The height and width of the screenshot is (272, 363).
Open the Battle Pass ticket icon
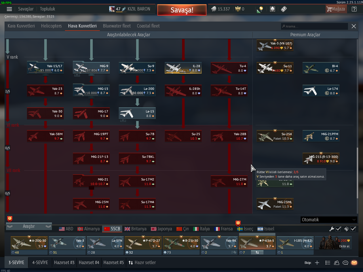point(284,9)
